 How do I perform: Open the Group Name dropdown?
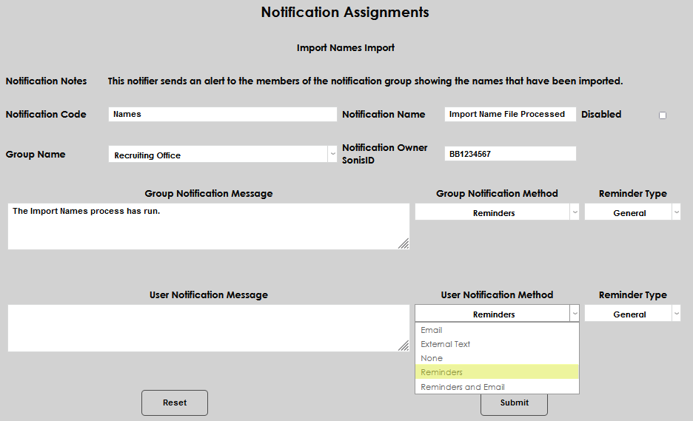(x=222, y=155)
